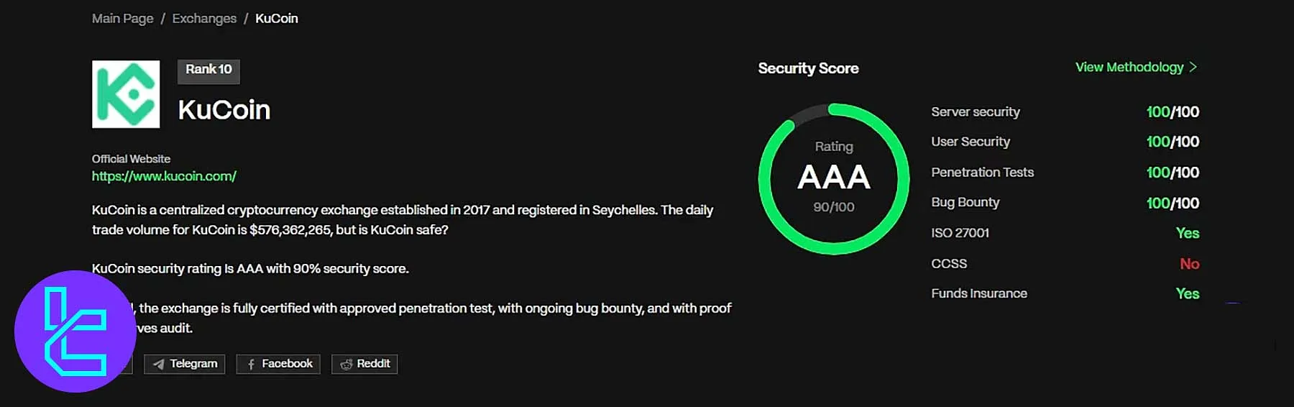The image size is (1294, 407).
Task: Select the KuCoin breadcrumb item
Action: tap(277, 19)
